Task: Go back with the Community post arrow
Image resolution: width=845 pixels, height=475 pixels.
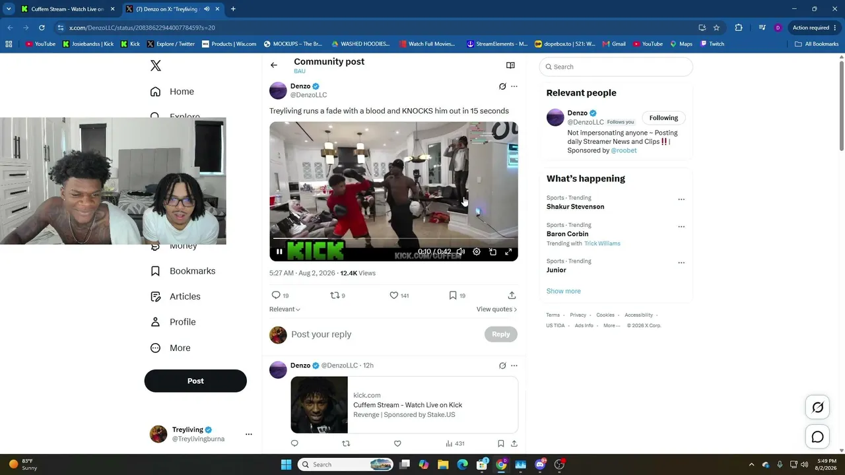Action: pyautogui.click(x=274, y=65)
